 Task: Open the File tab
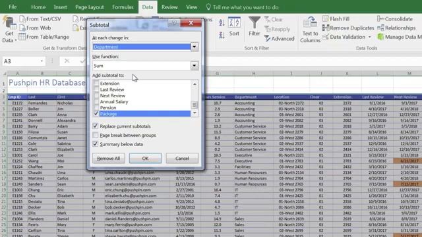(x=13, y=7)
